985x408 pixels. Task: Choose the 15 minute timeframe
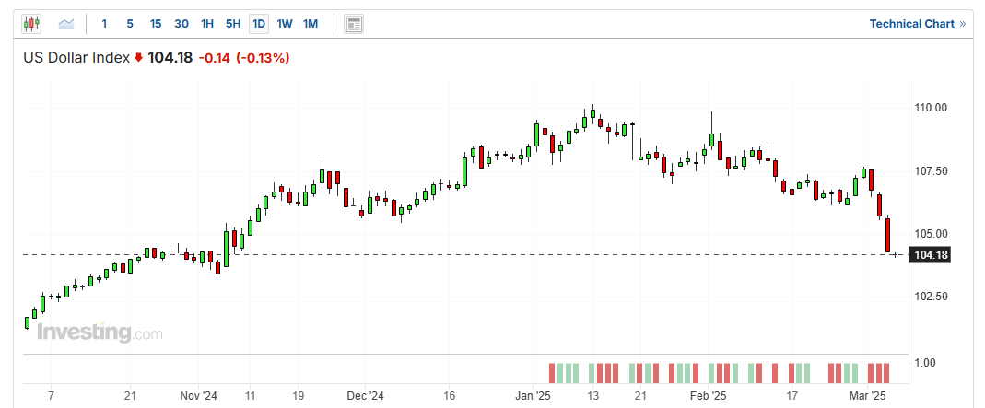click(x=156, y=24)
